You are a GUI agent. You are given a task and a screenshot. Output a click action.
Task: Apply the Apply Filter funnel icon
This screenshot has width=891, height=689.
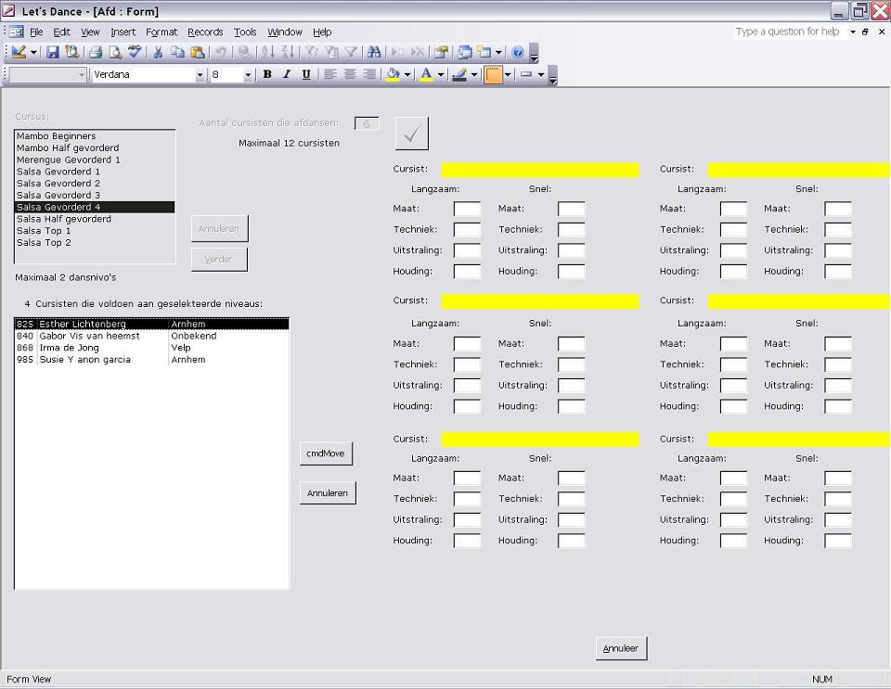(351, 52)
